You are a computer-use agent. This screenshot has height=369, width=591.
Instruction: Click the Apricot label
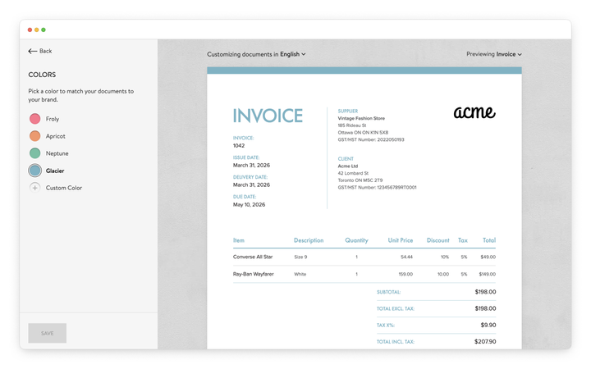coord(56,136)
